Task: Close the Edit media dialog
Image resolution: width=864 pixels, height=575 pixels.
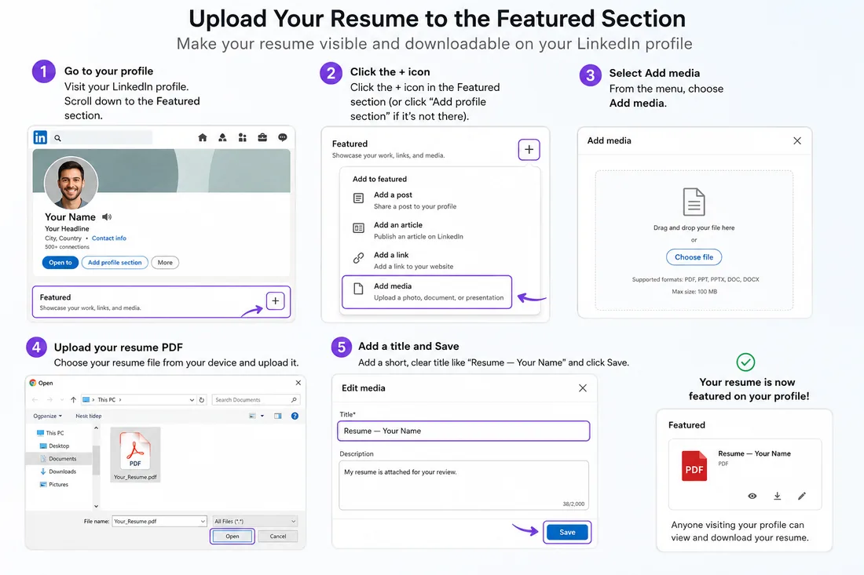Action: pos(583,388)
